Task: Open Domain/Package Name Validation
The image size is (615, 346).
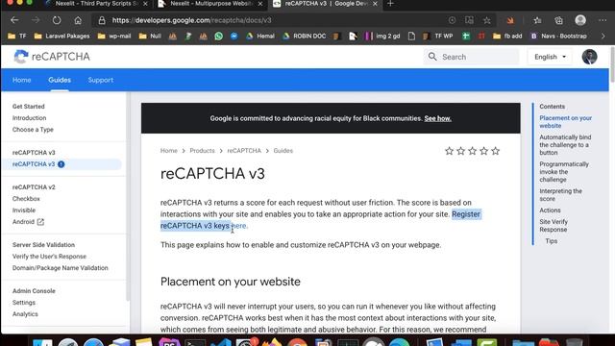Action: tap(60, 268)
